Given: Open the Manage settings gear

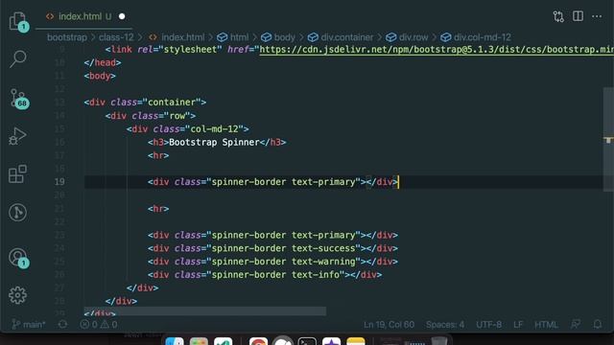Looking at the screenshot, I should point(17,295).
